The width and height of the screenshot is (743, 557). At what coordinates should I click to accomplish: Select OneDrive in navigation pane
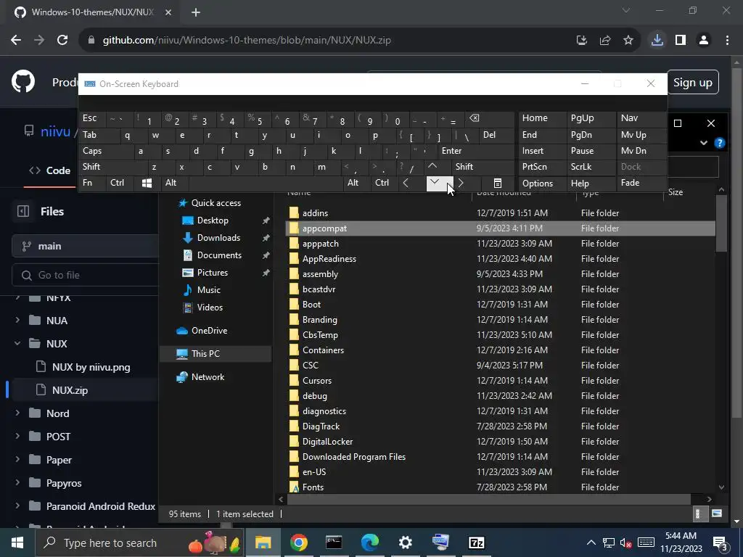[x=209, y=331]
